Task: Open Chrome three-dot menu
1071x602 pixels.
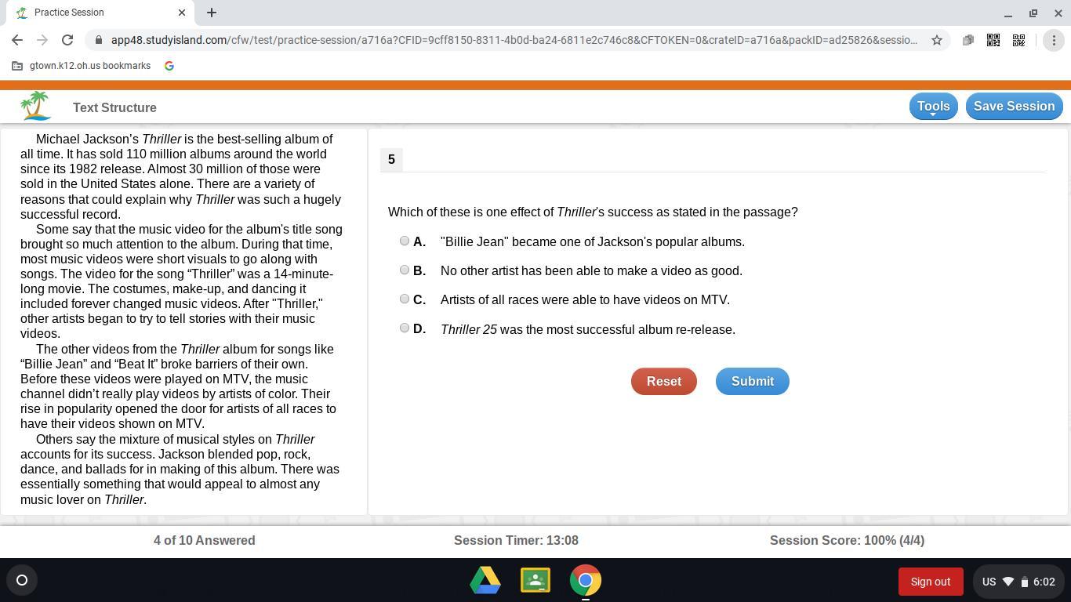Action: (x=1054, y=40)
